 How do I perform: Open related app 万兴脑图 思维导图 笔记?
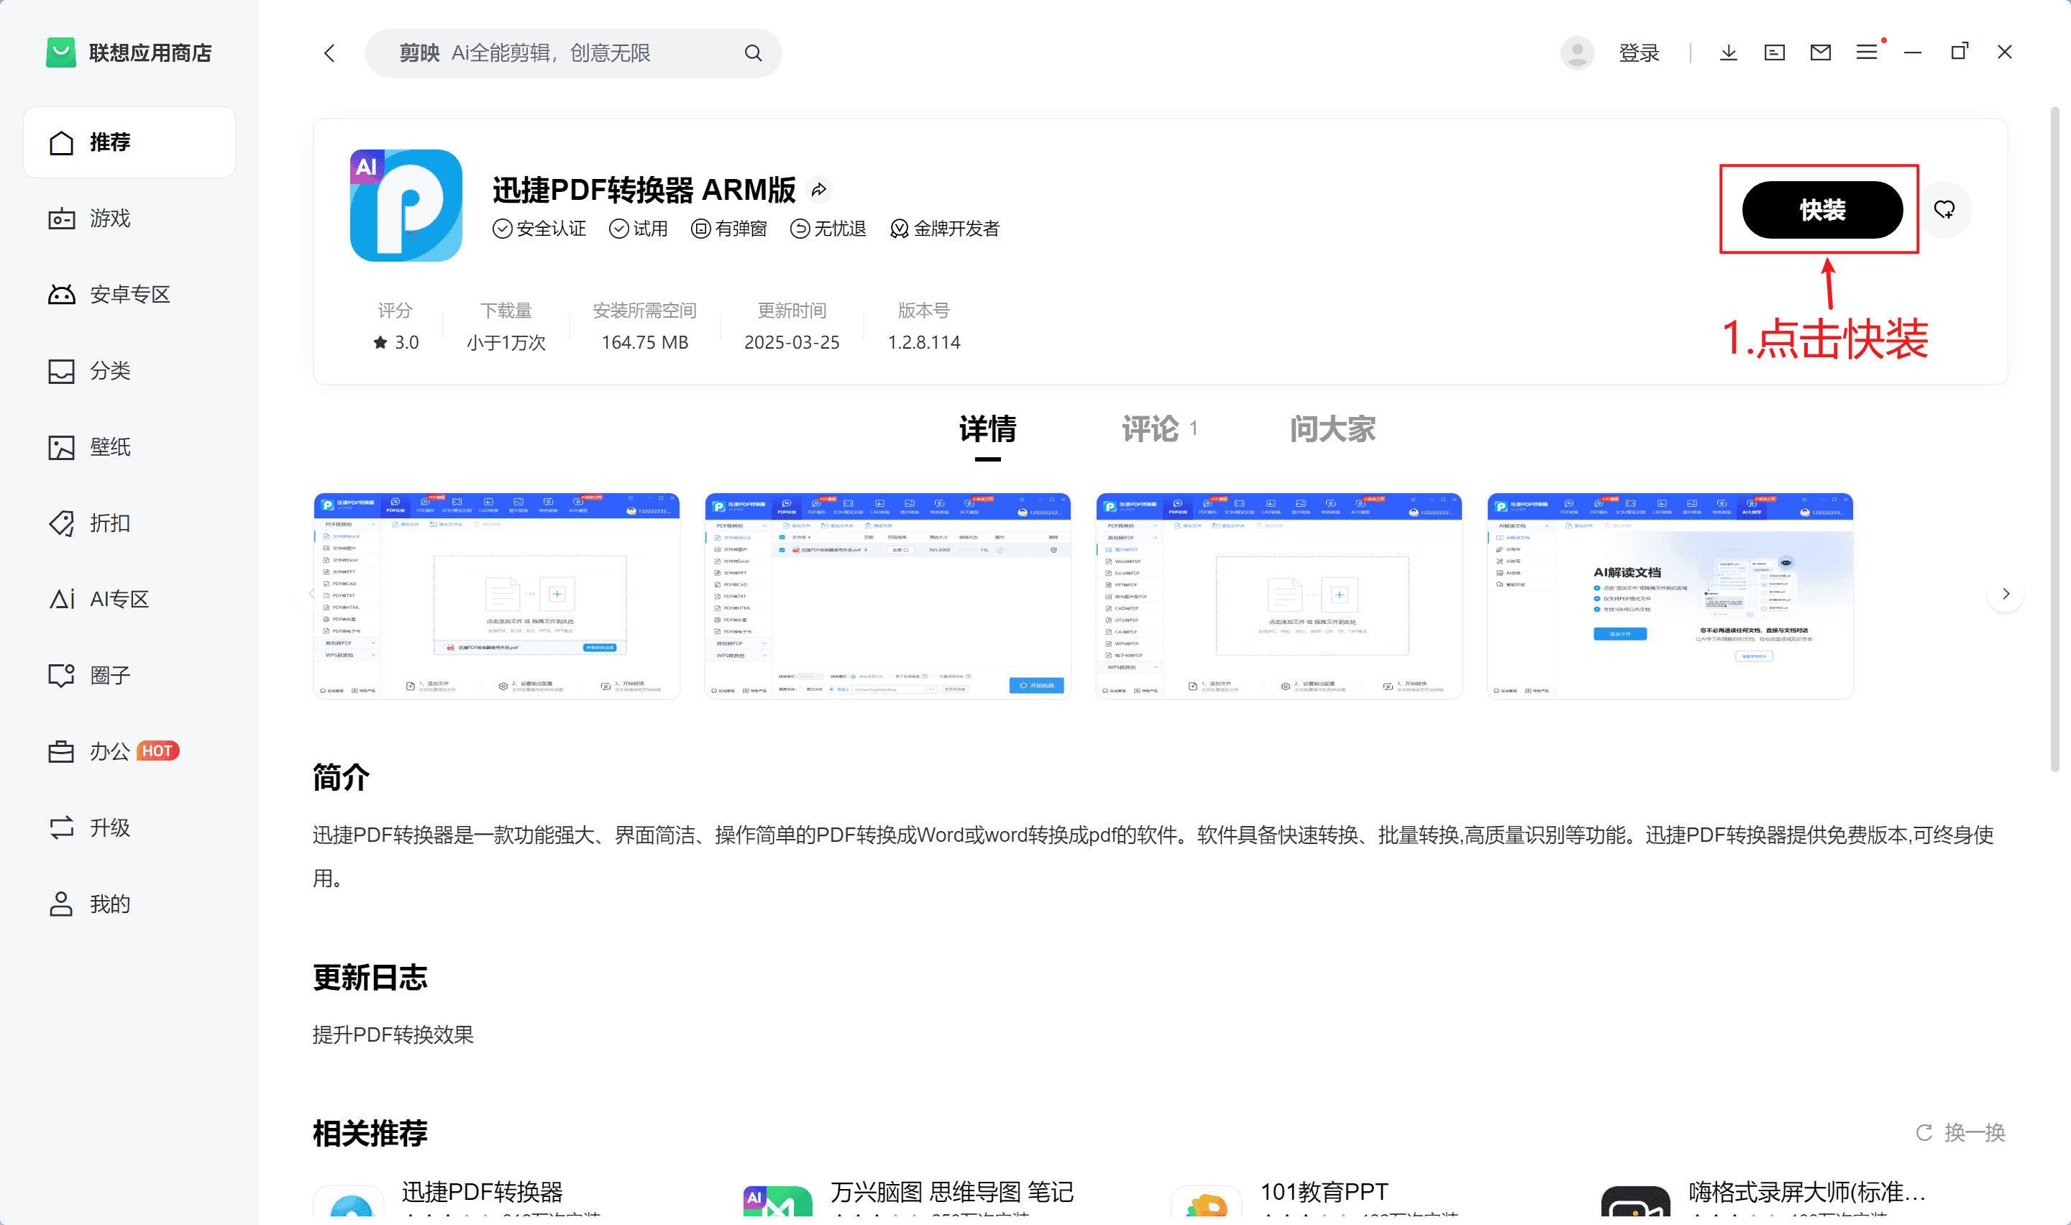951,1192
